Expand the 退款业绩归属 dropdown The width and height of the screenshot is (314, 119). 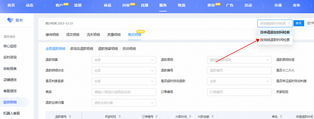tap(124, 103)
